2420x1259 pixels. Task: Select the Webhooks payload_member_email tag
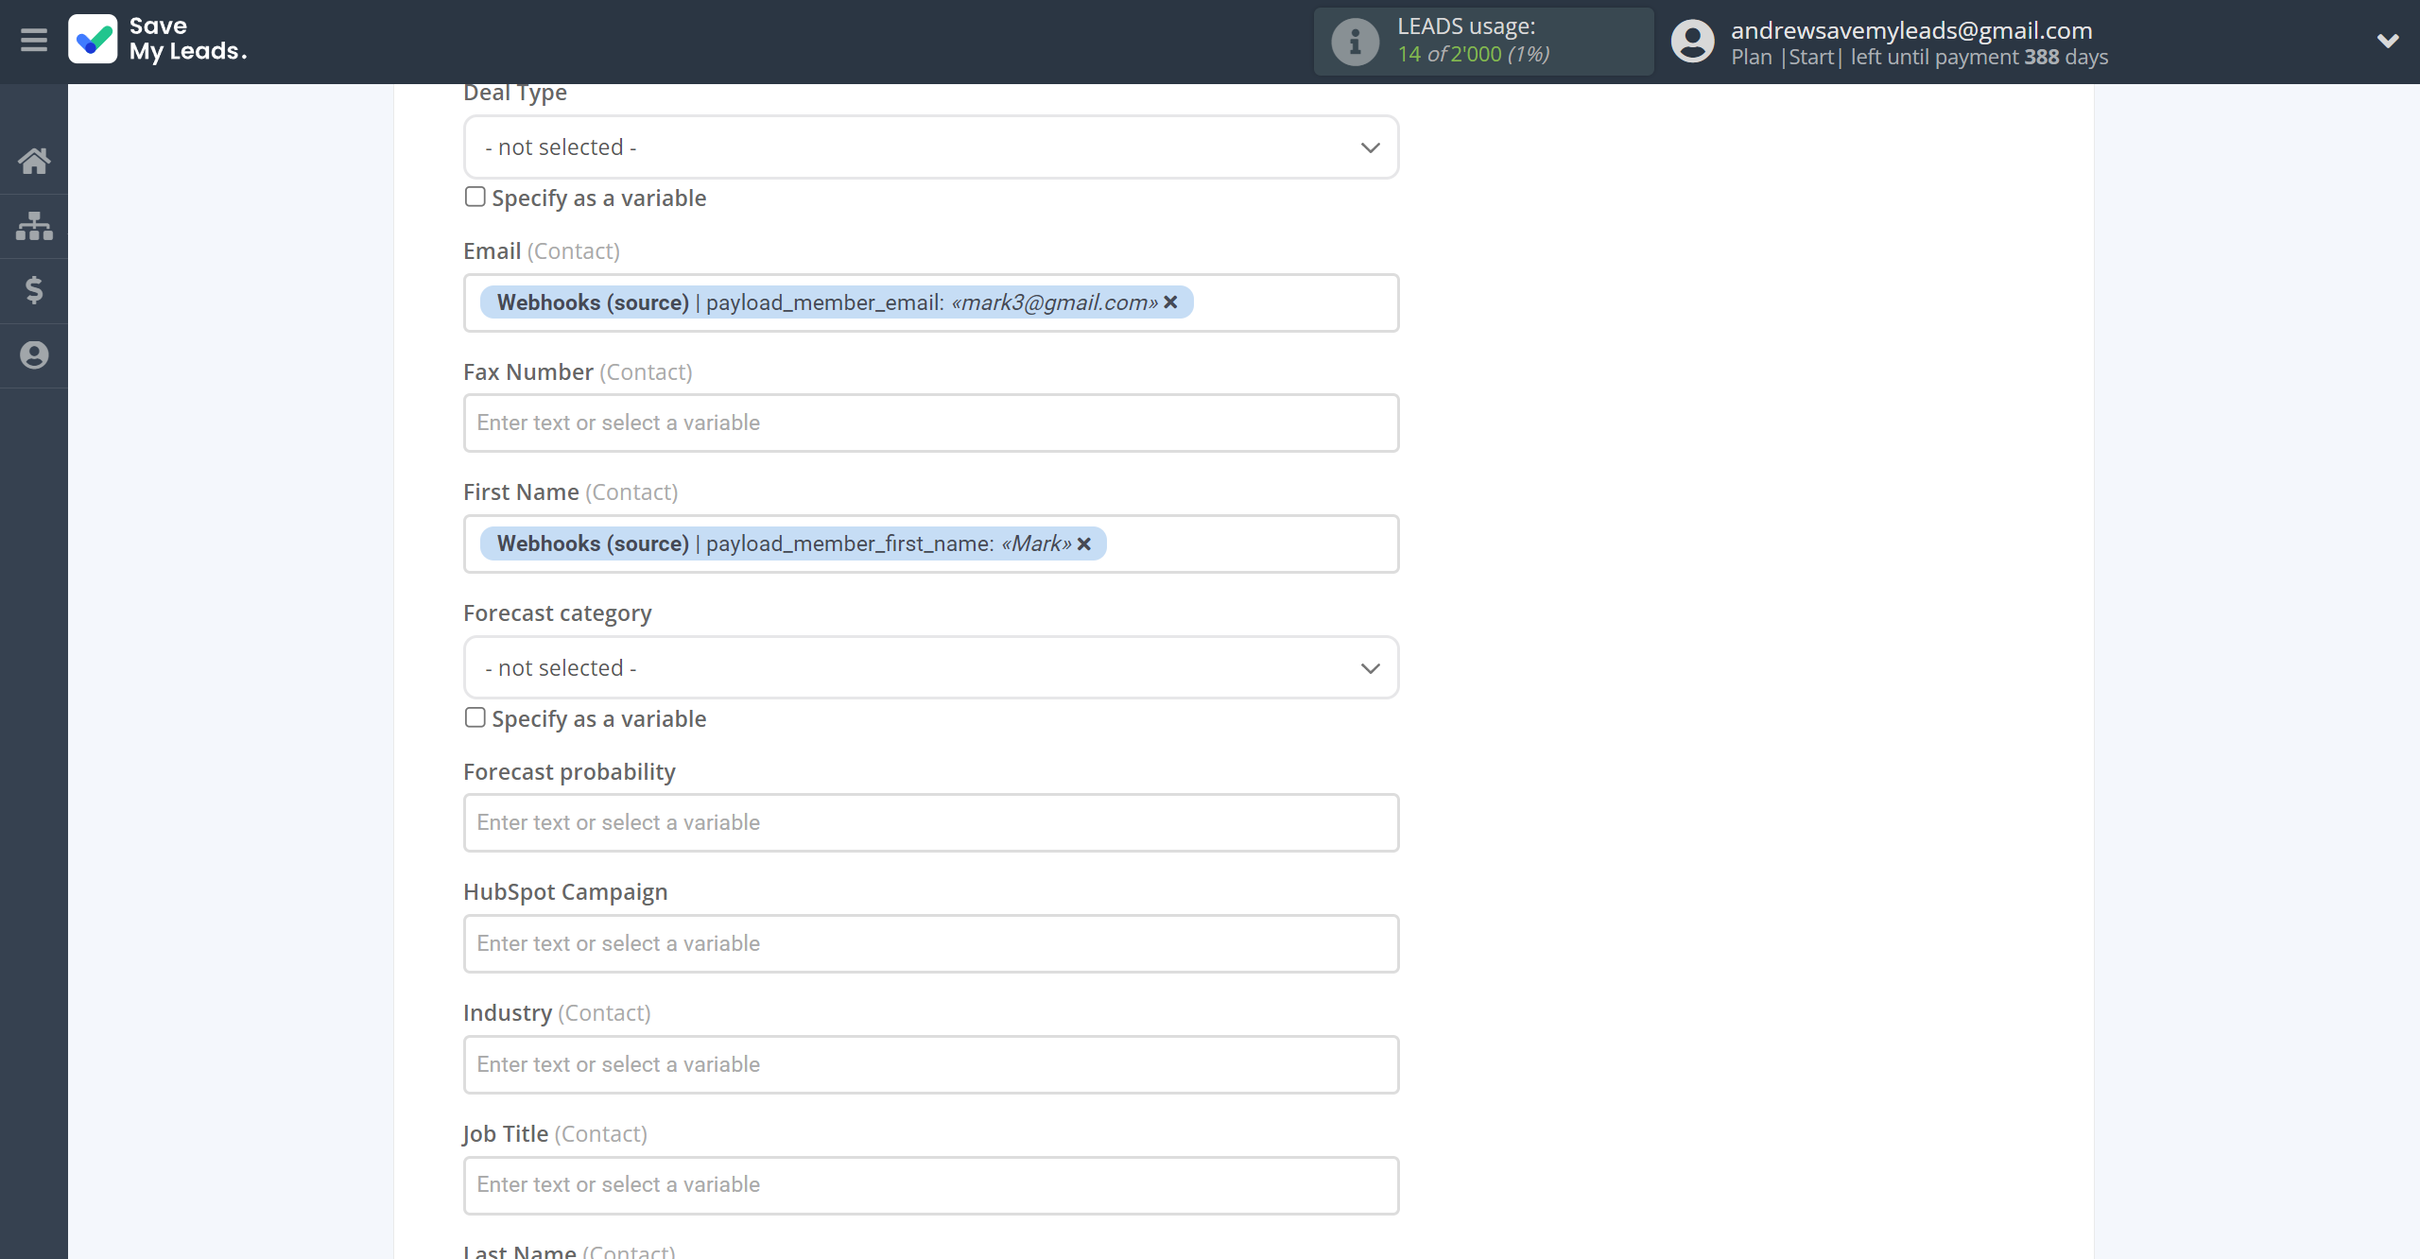click(837, 302)
